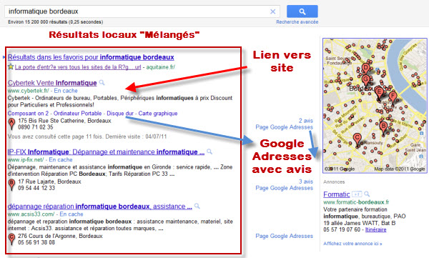Image resolution: width=429 pixels, height=258 pixels.
Task: Click the Itinéraire link in the Formatic ad
Action: pyautogui.click(x=376, y=229)
